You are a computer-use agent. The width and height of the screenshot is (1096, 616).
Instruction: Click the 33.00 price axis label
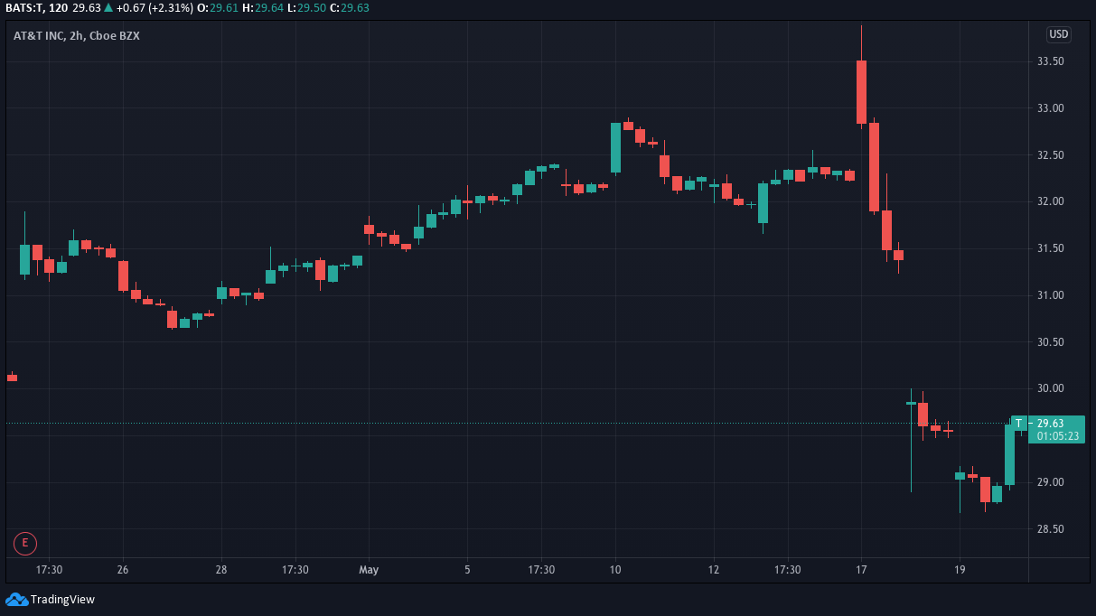point(1050,108)
